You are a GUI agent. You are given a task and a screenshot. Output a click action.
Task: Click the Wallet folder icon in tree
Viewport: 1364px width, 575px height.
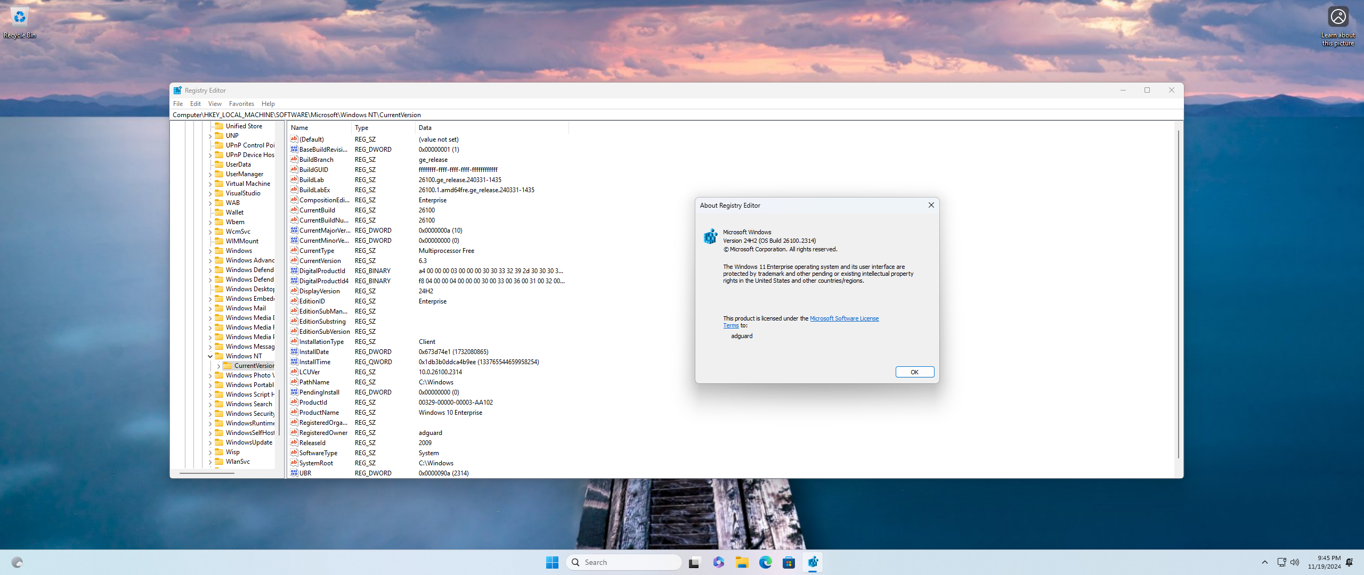pos(219,212)
